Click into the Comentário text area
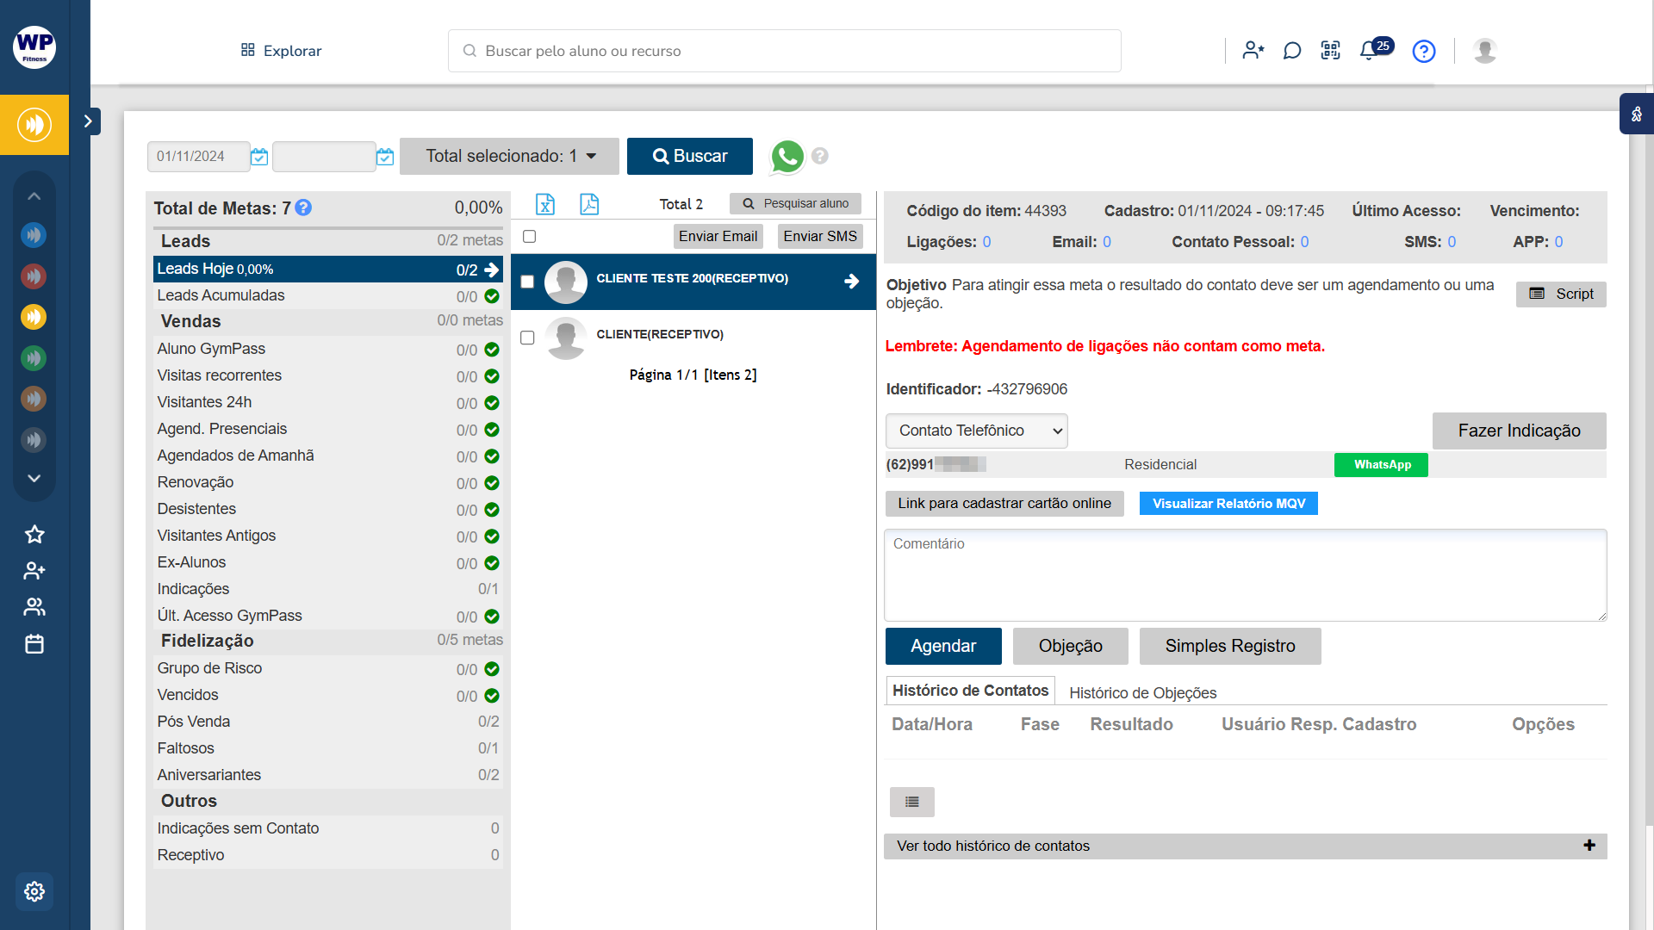1654x930 pixels. coord(1245,575)
